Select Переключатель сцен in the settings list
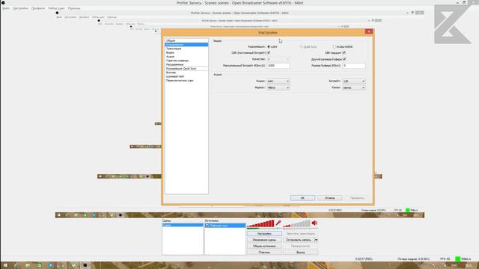Viewport: 479px width, 269px height. [x=186, y=81]
